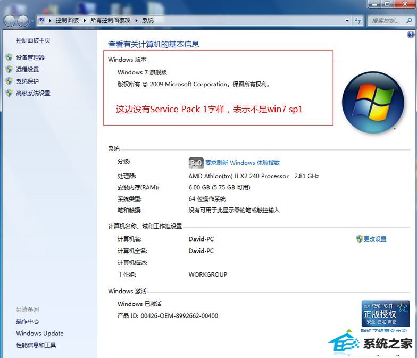Image resolution: width=417 pixels, height=358 pixels.
Task: Open 设备管理器 from sidebar
Action: 30,57
